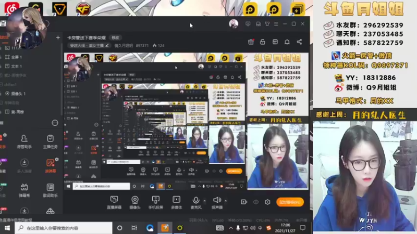
Task: Expand microphone options arrow
Action: click(204, 201)
